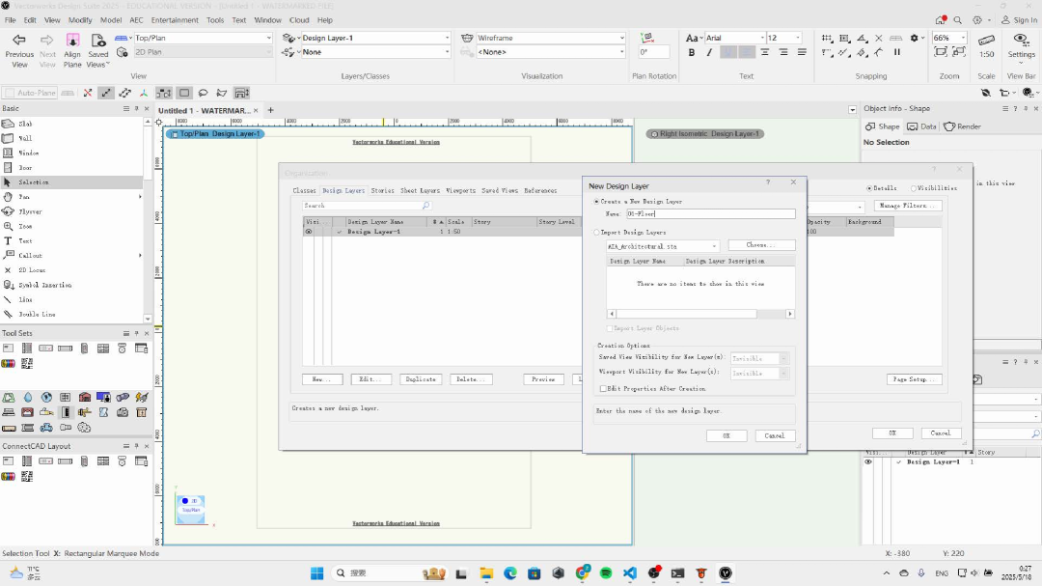Open the AIA_Architectural.sta template dropdown
This screenshot has height=586, width=1042.
point(714,246)
